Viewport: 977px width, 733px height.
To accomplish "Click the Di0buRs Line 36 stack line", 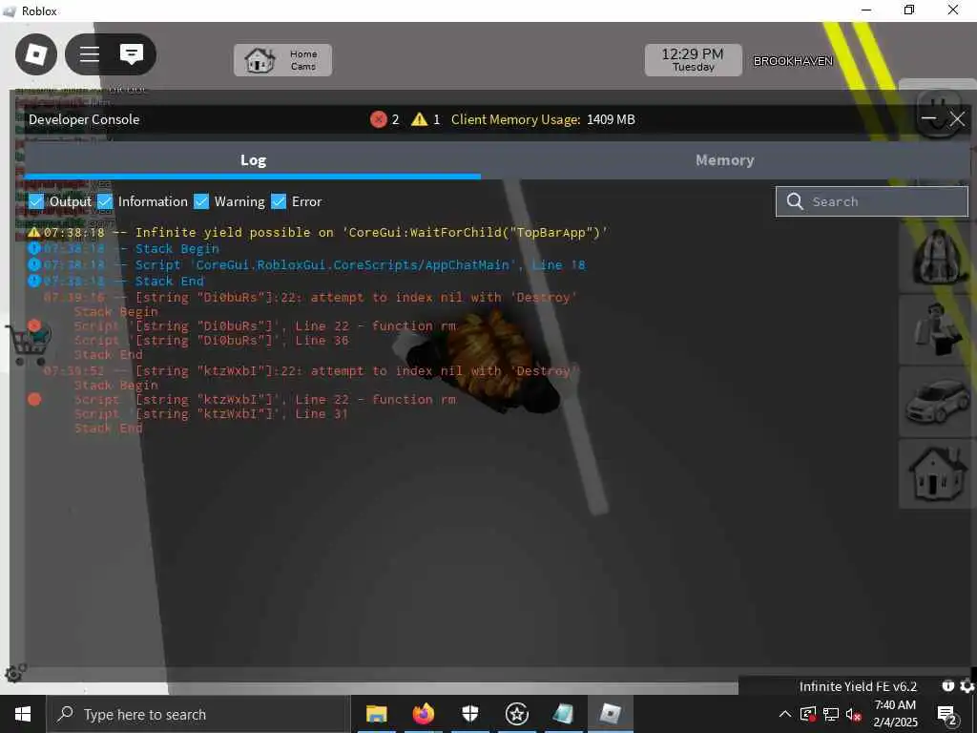I will (x=211, y=341).
